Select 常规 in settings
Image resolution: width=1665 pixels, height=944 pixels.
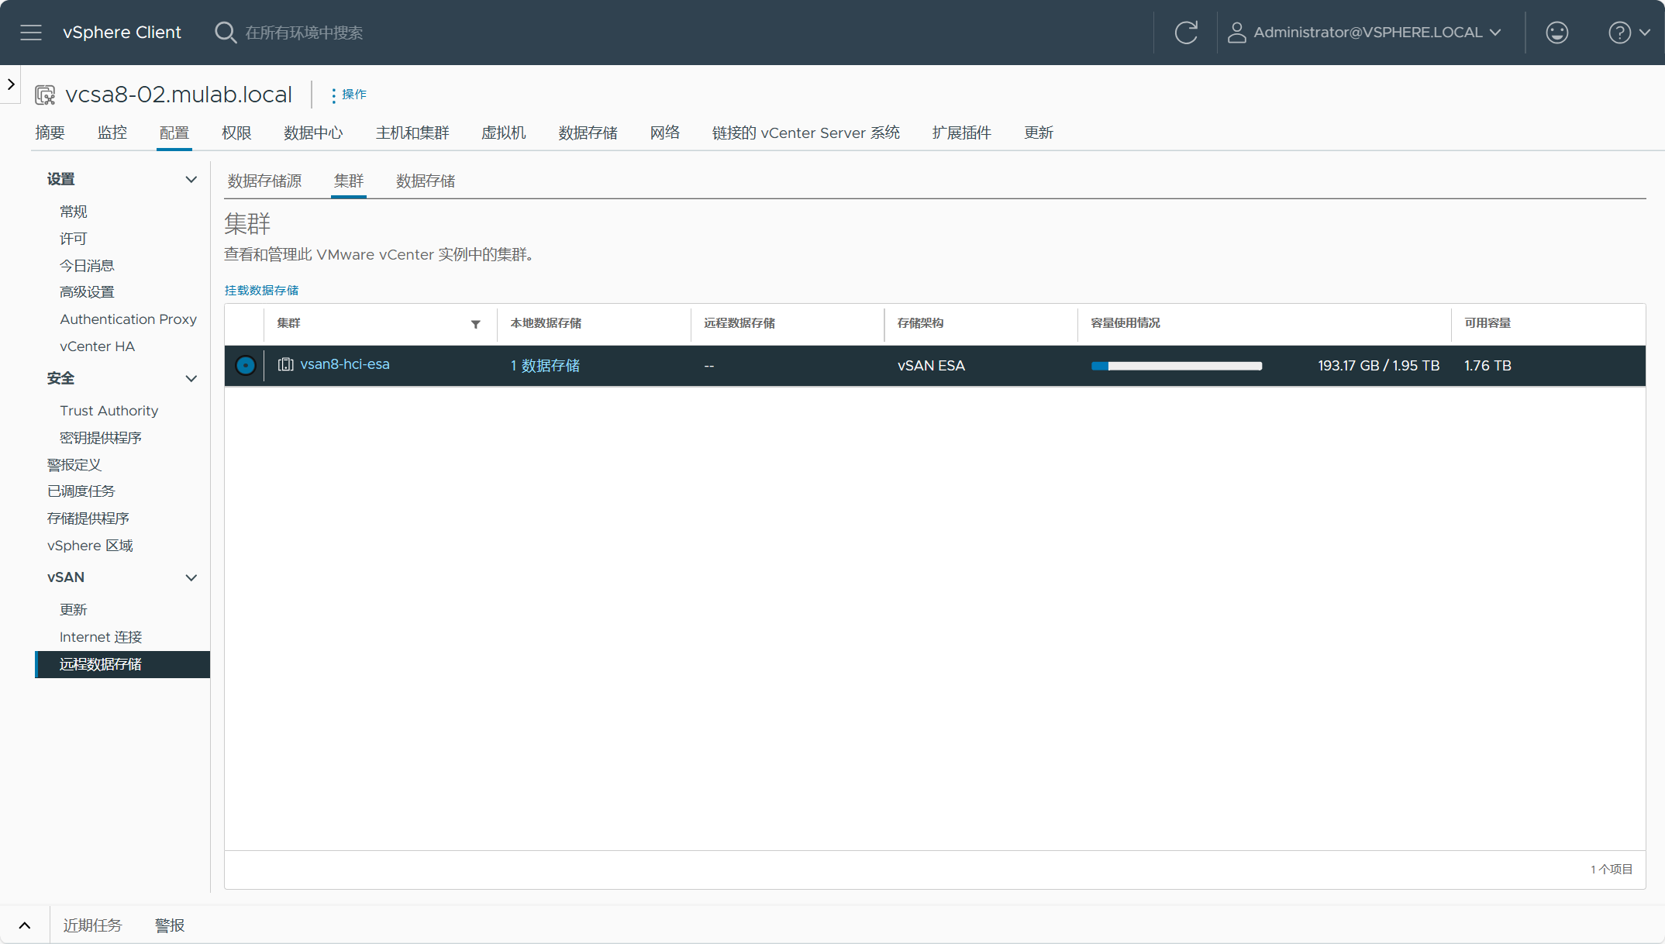(x=74, y=212)
